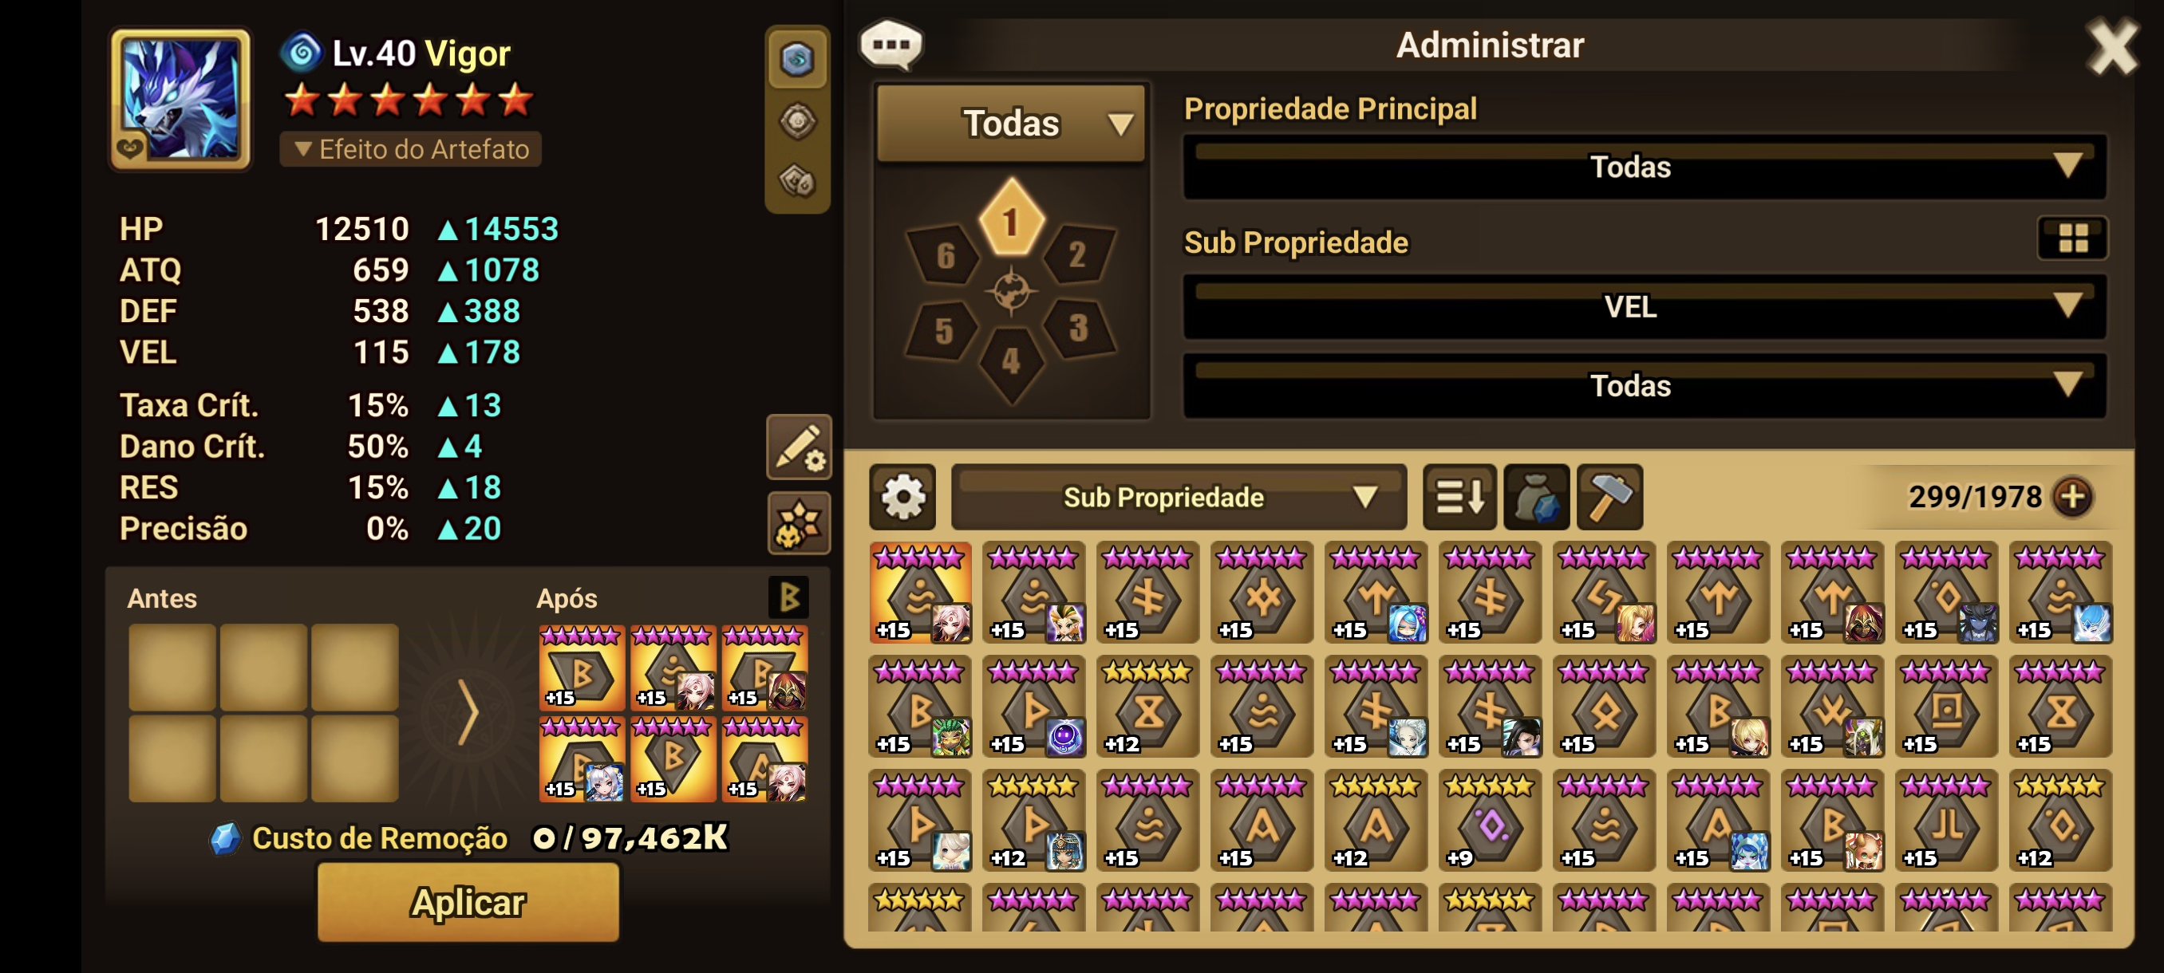Click the pencil edit preset icon
Viewport: 2164px width, 973px height.
click(798, 447)
